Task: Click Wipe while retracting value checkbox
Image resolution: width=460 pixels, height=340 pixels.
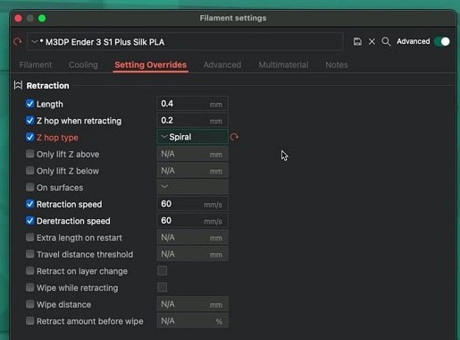Action: click(x=163, y=287)
